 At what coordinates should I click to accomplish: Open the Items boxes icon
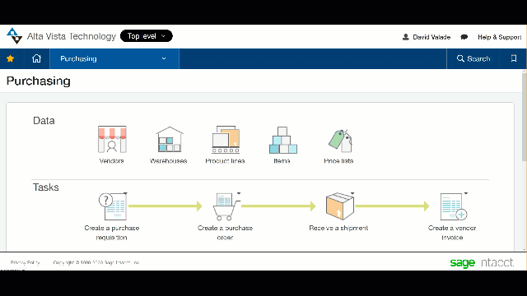[282, 140]
